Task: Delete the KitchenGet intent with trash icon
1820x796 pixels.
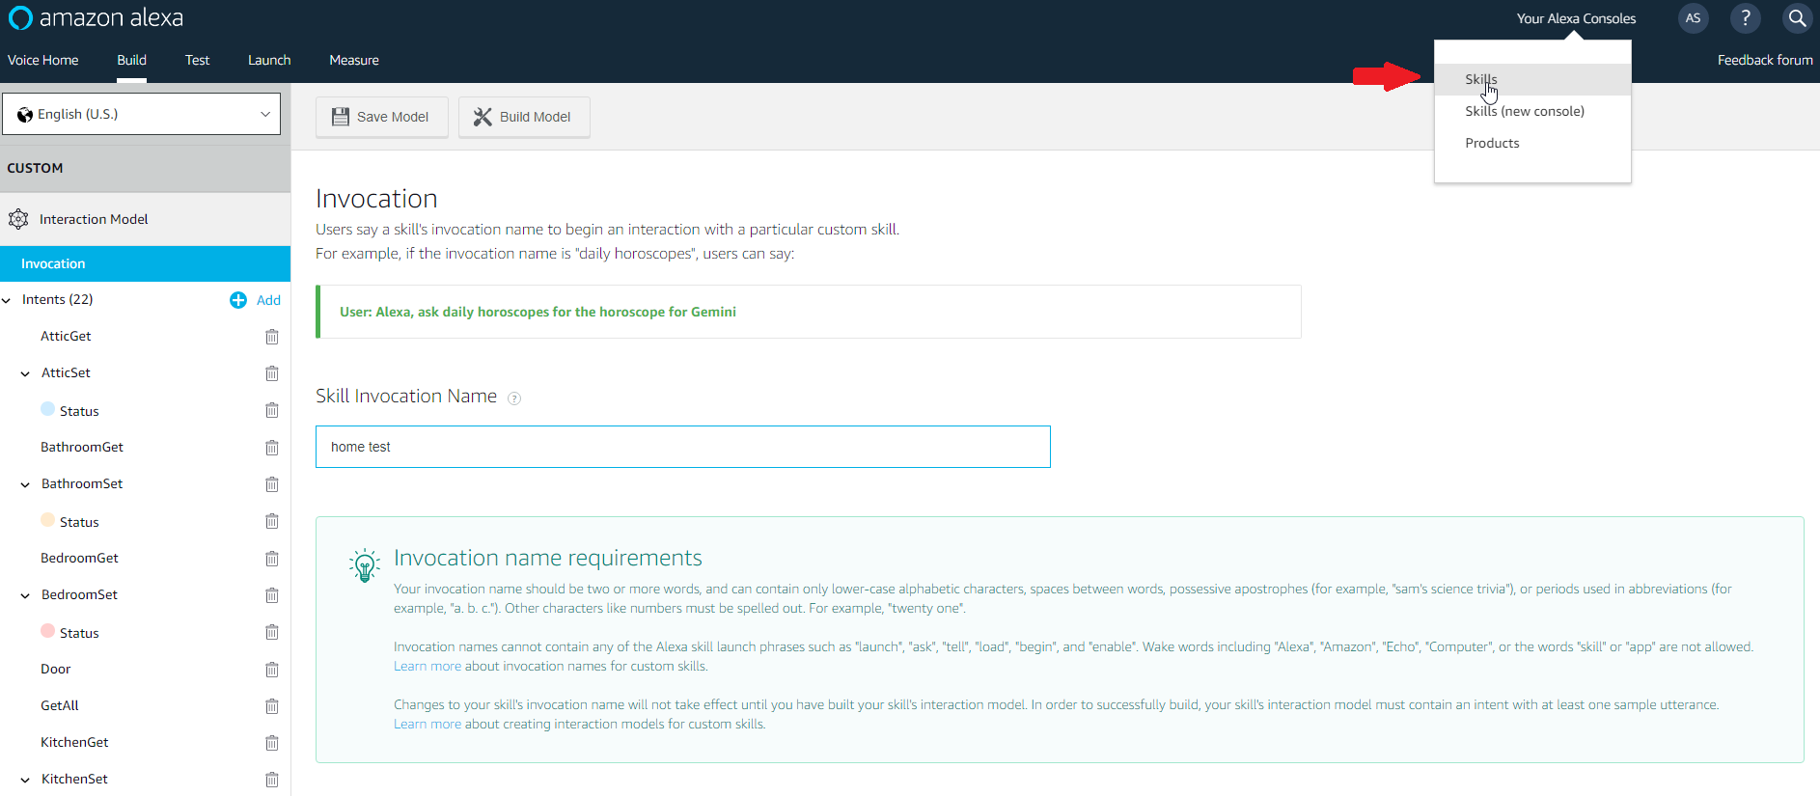Action: pos(272,743)
